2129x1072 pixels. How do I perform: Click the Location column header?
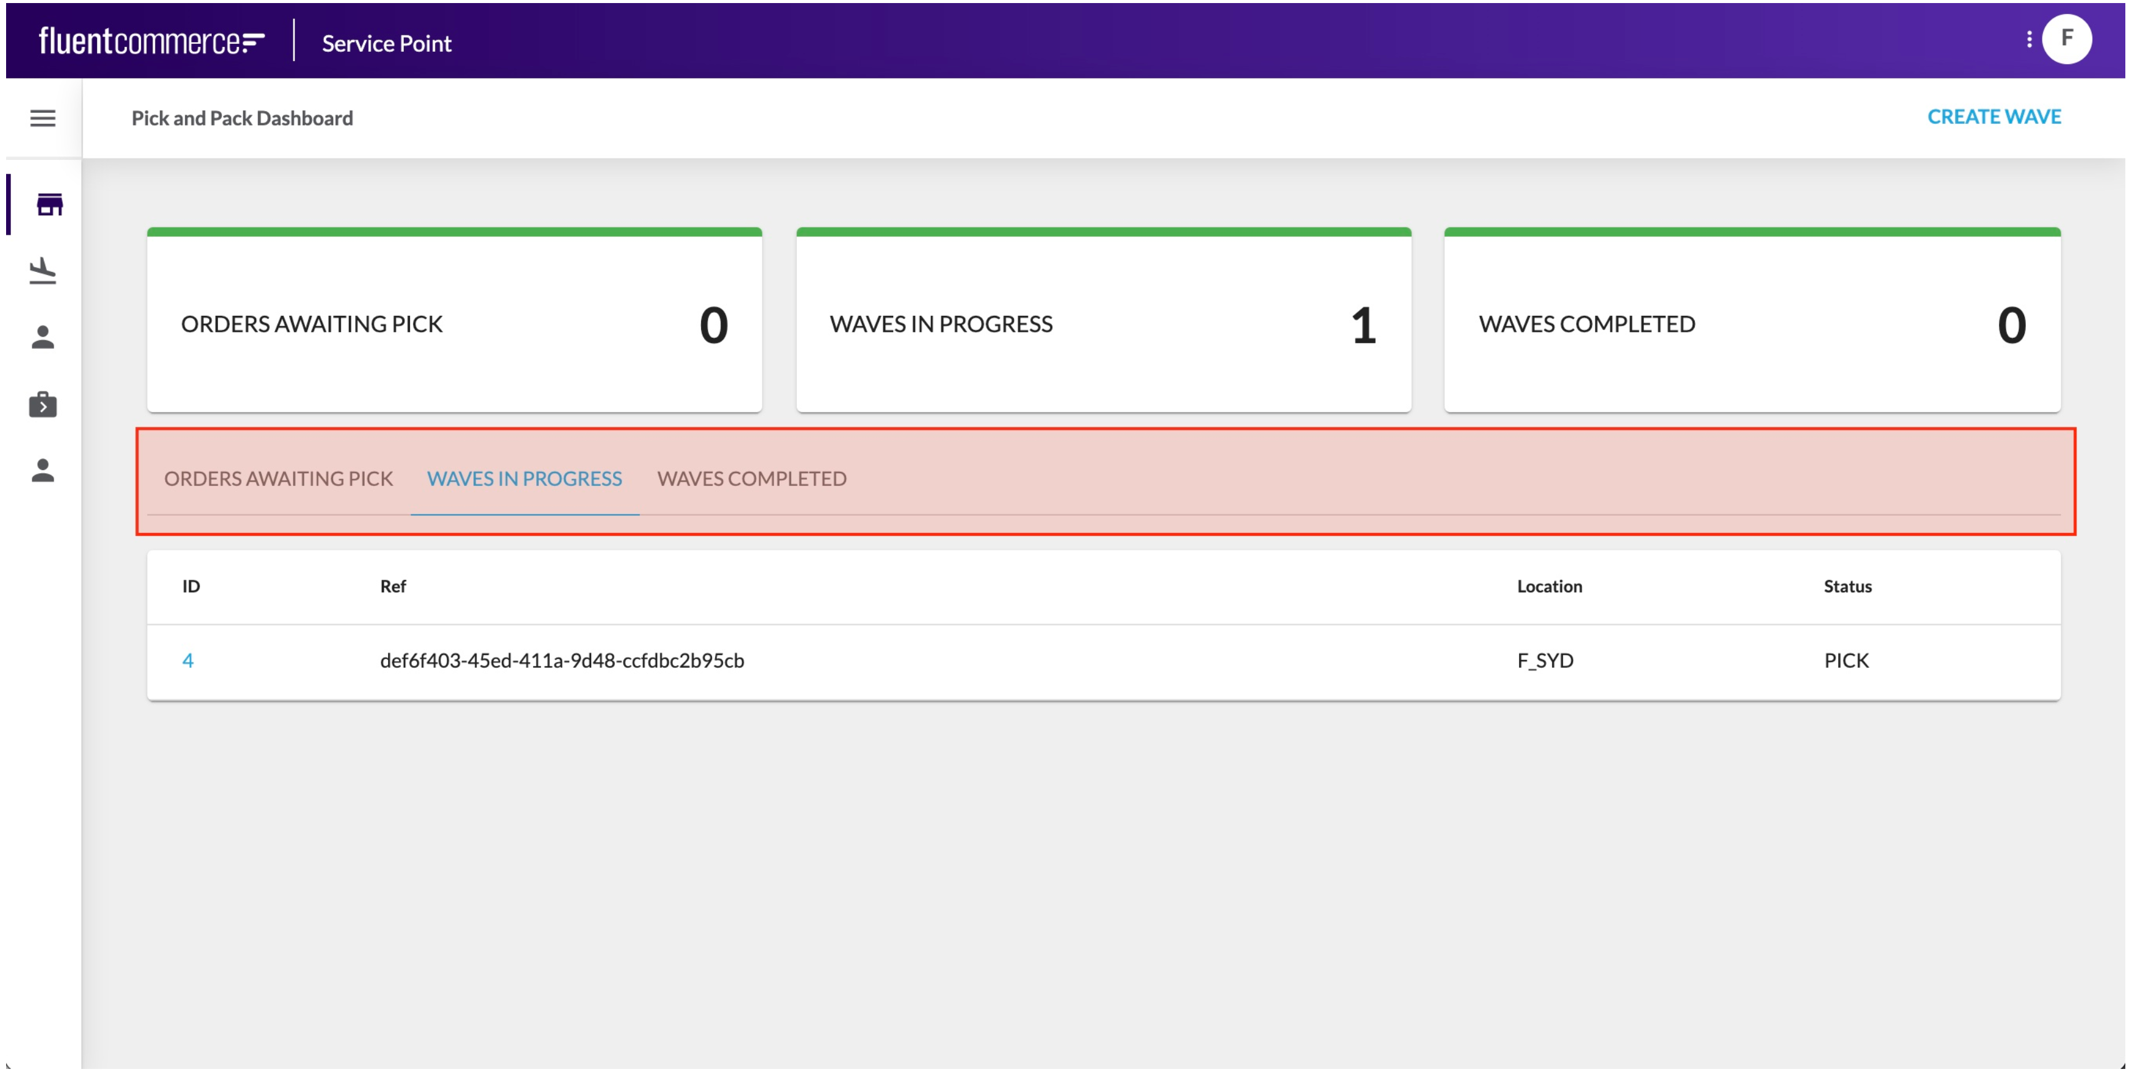1549,587
